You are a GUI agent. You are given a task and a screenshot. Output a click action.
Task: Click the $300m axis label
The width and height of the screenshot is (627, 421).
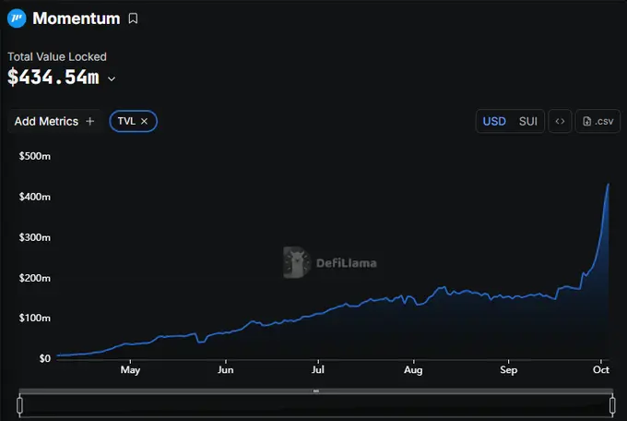(35, 237)
